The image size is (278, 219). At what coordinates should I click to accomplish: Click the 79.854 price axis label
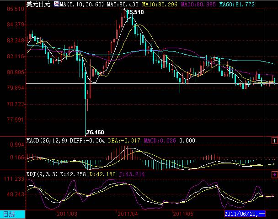pyautogui.click(x=16, y=88)
